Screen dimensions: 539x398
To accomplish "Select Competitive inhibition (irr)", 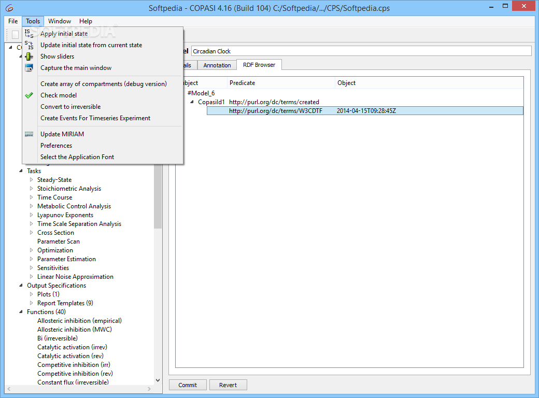I will pos(74,365).
